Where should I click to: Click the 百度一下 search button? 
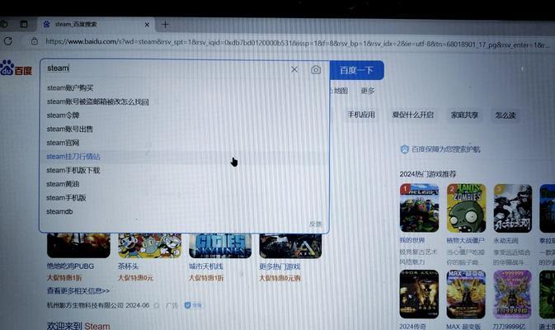click(x=356, y=70)
